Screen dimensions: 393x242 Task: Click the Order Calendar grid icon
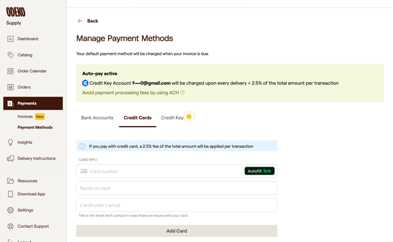coord(10,71)
